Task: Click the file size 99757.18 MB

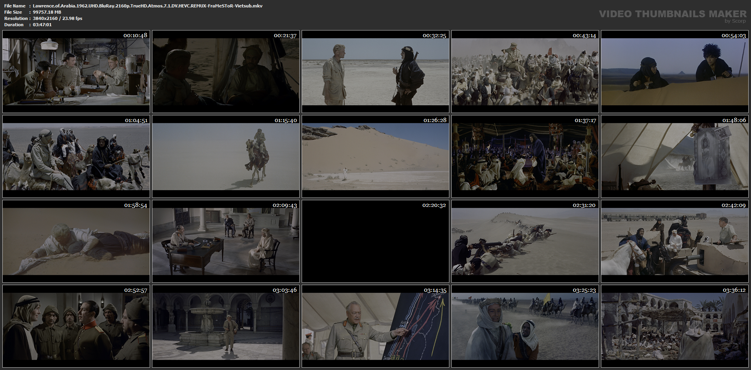Action: [x=47, y=12]
